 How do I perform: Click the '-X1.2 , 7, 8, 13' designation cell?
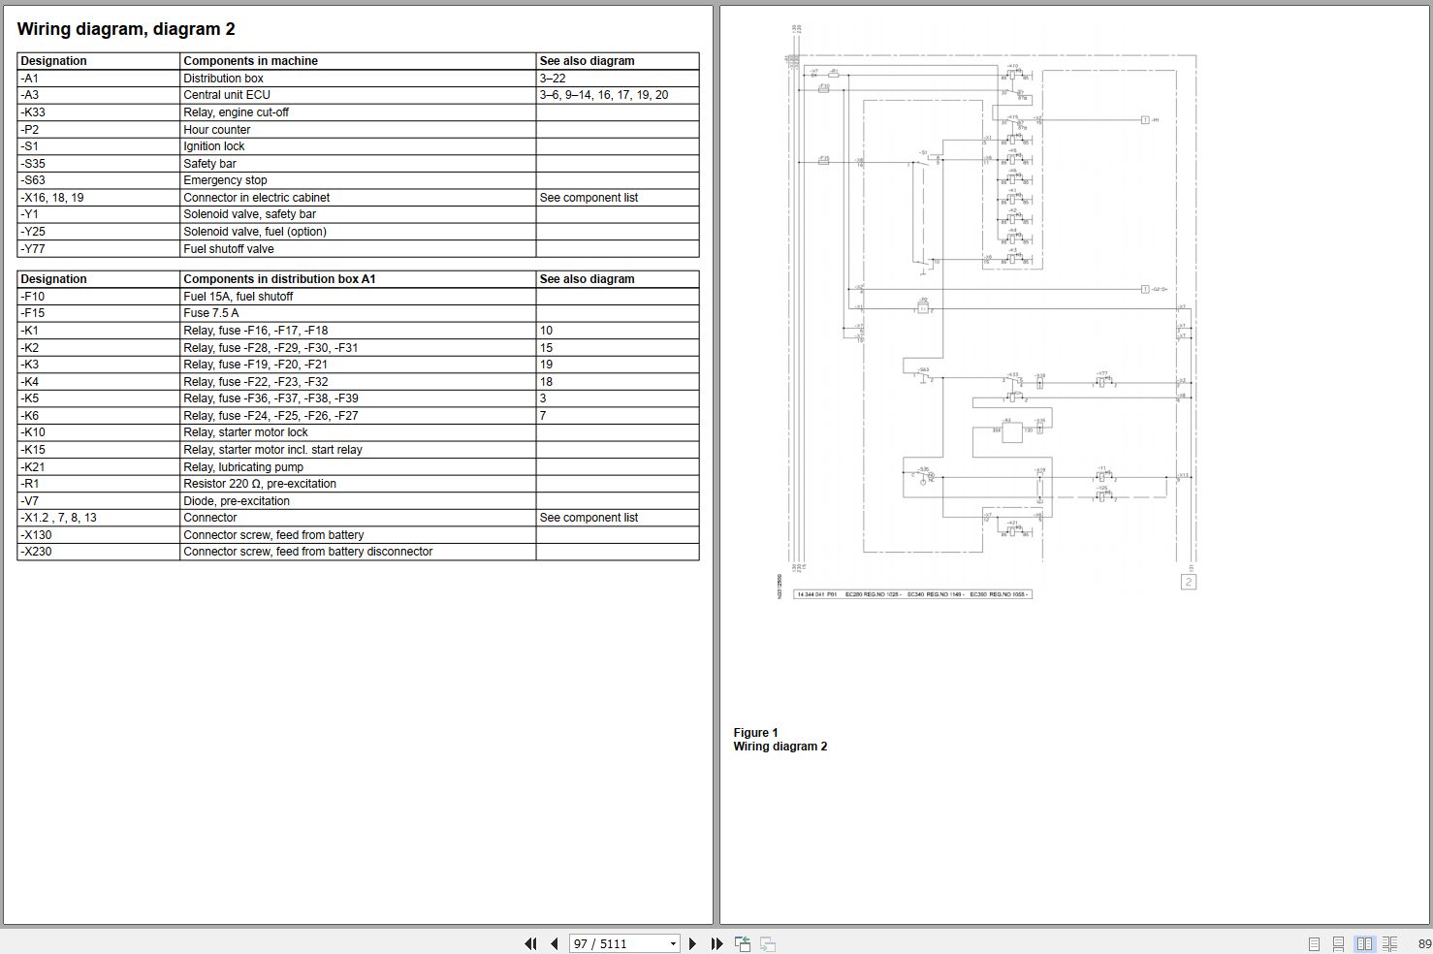(99, 518)
